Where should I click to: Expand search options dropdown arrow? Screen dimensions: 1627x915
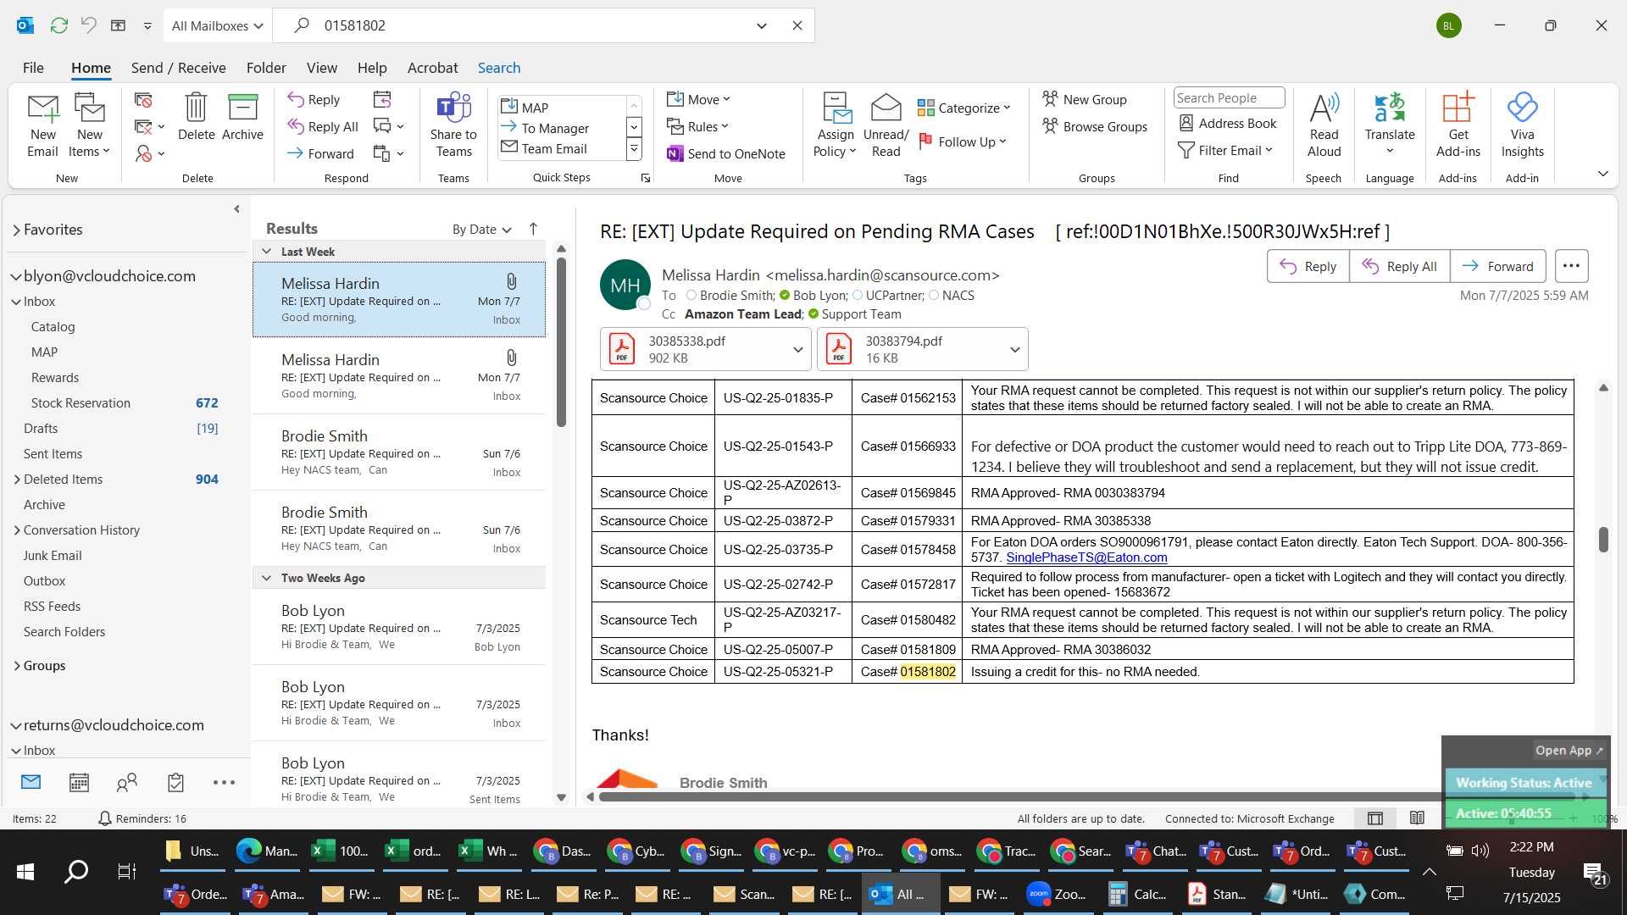tap(762, 25)
